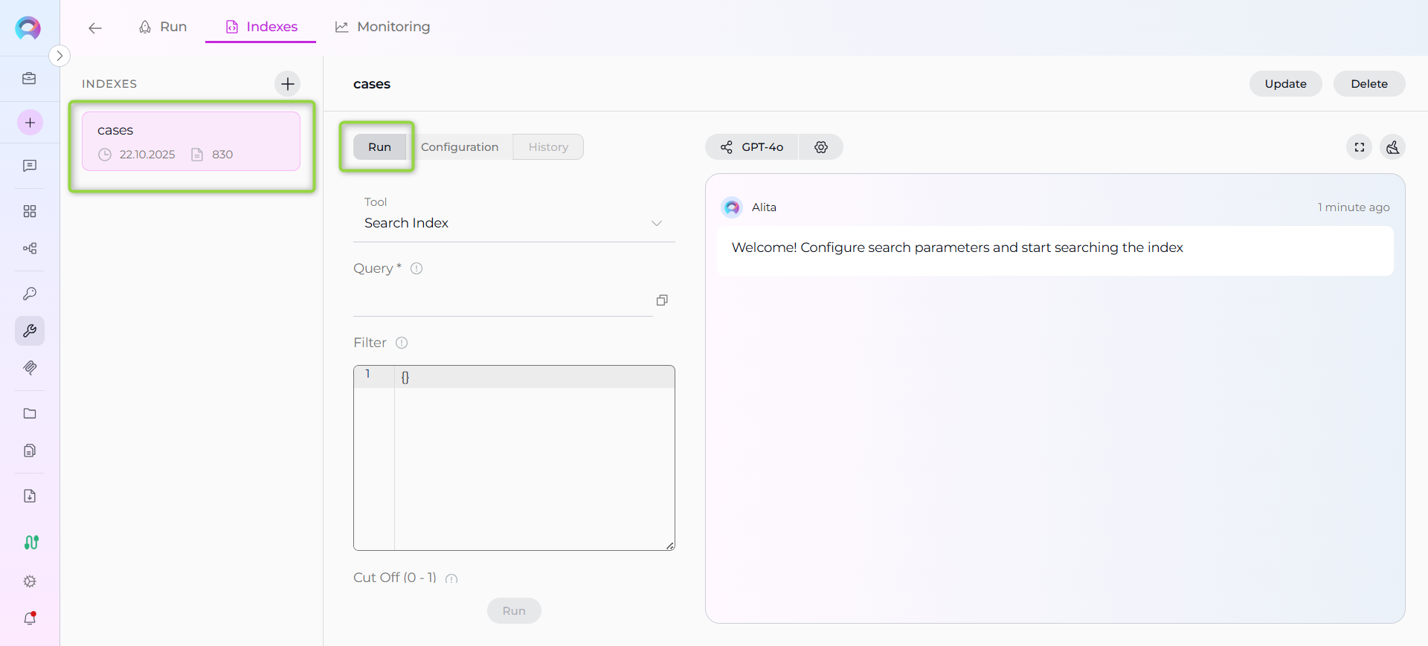
Task: Click into the Query input field
Action: (502, 301)
